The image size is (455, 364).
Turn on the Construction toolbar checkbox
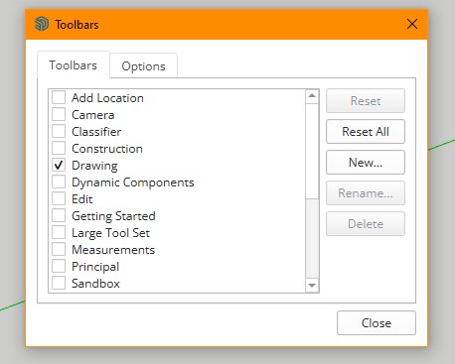pos(59,148)
